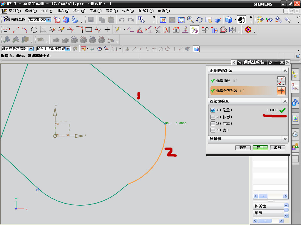301x225 pixels.
Task: Click the 相关性 panel header
Action: coord(268,206)
